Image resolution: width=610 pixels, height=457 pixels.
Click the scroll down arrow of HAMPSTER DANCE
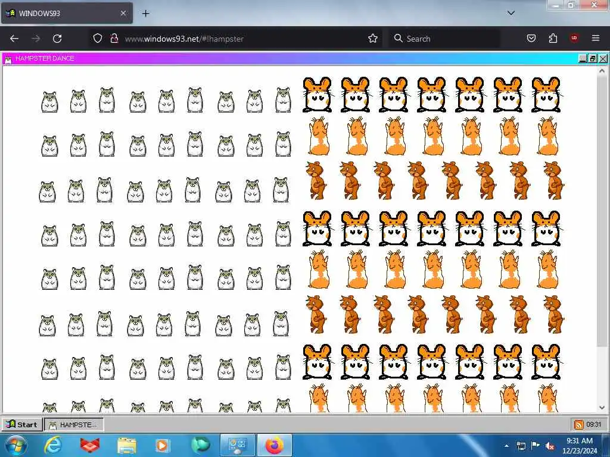tap(602, 408)
